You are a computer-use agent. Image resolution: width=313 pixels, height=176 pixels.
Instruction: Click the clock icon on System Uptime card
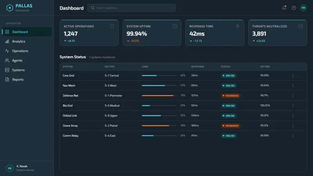click(174, 26)
